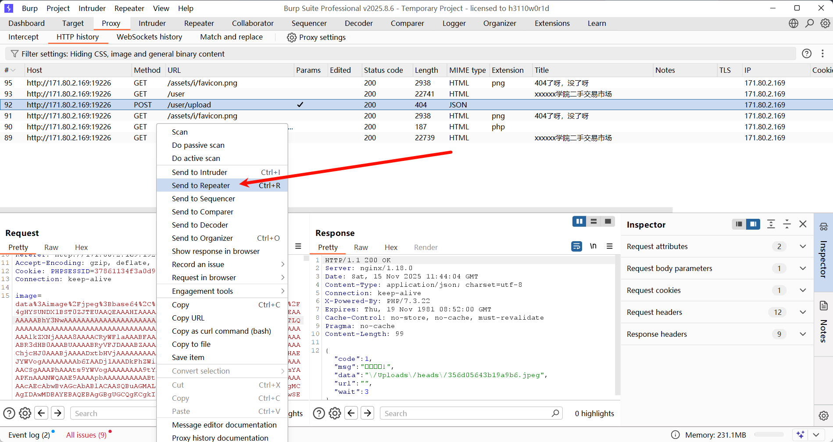Click response Search input field
Image resolution: width=833 pixels, height=442 pixels.
tap(472, 413)
